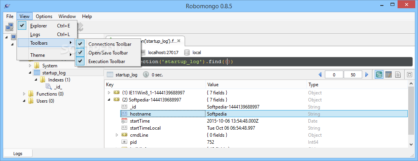Click the Functions folder icon
This screenshot has width=418, height=161.
point(31,94)
